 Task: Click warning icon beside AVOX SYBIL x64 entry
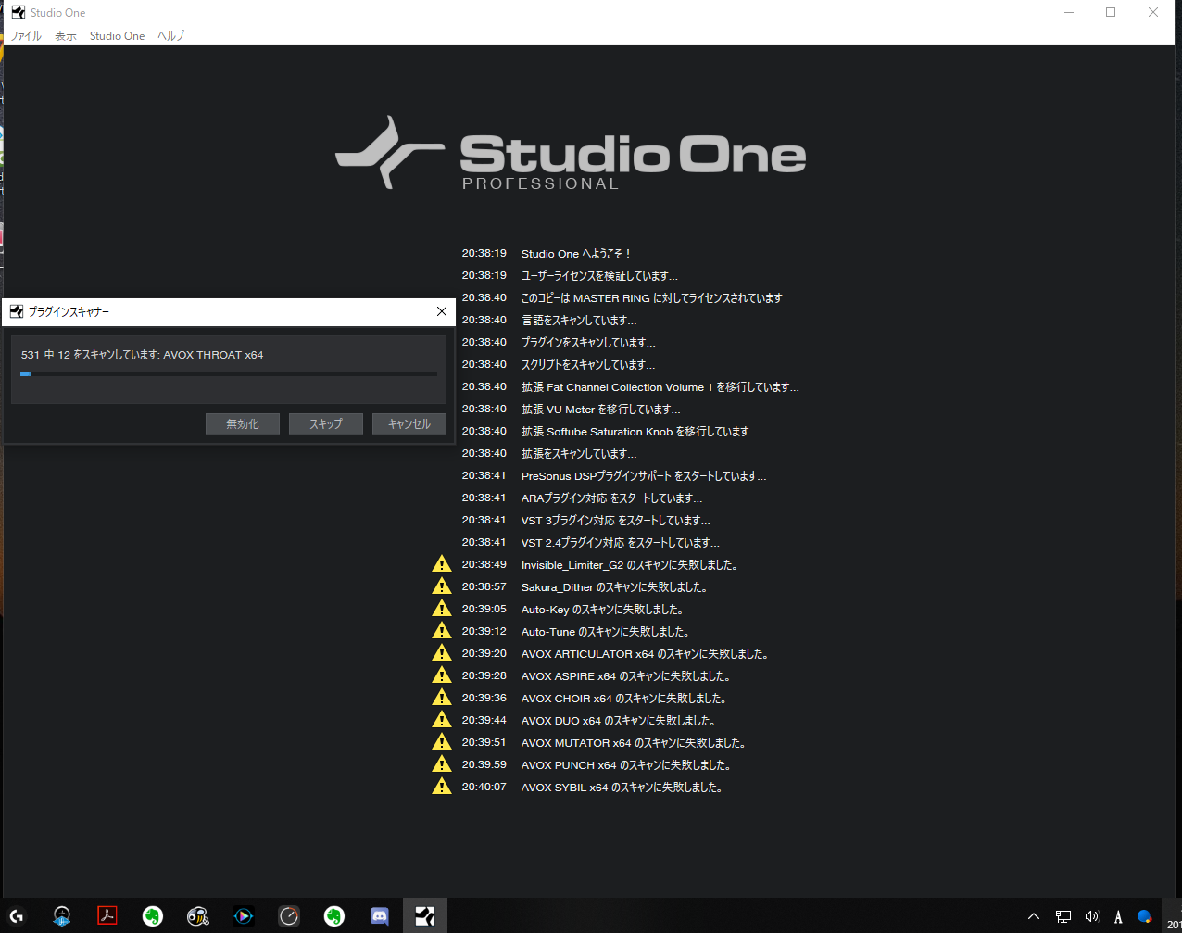(442, 787)
